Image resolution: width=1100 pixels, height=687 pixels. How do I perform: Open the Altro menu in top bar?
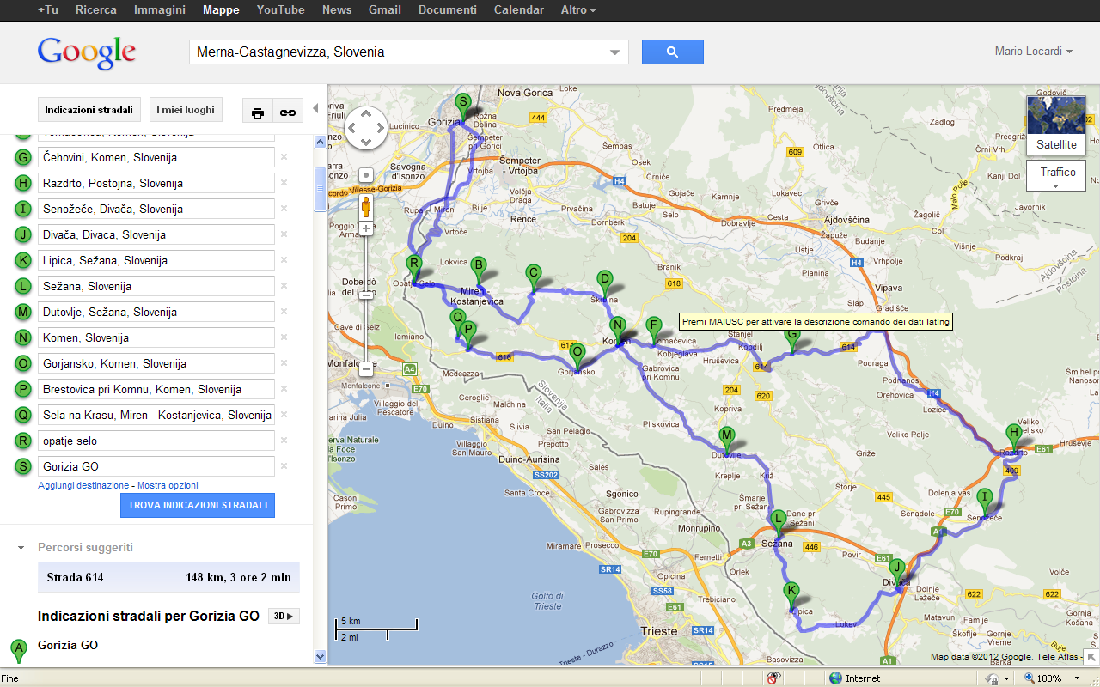point(577,10)
